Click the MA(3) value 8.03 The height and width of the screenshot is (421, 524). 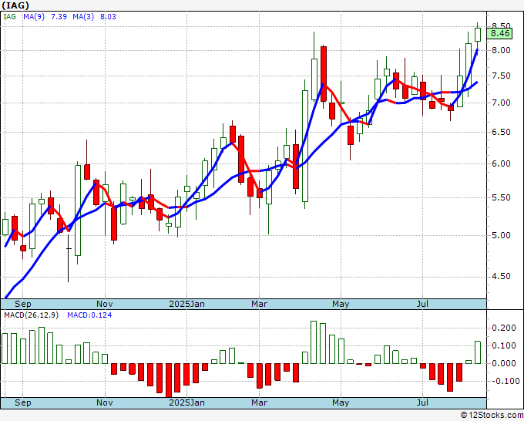point(109,16)
